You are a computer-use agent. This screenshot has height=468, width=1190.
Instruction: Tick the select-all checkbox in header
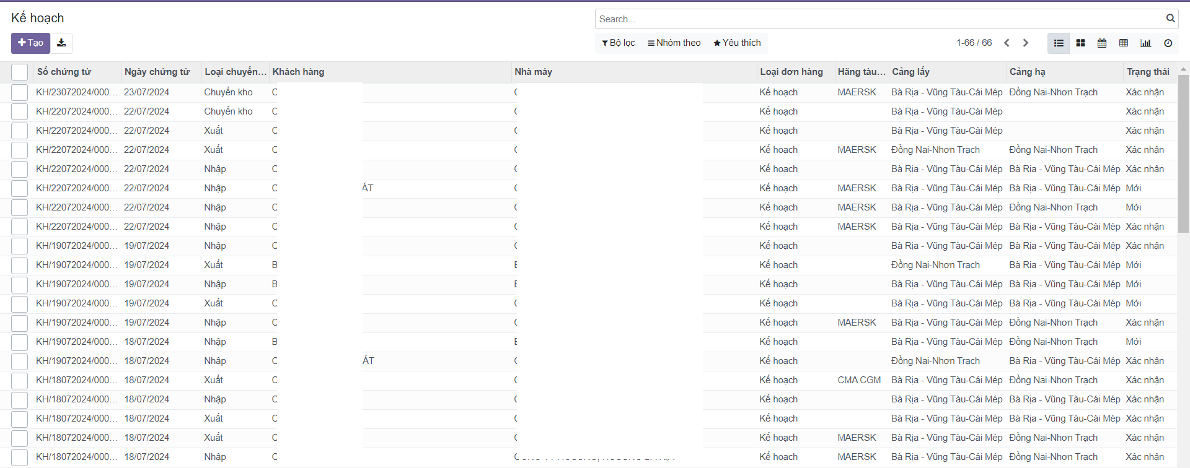tap(19, 72)
